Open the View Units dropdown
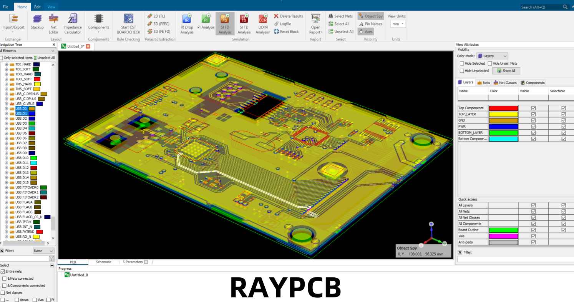This screenshot has width=574, height=302. (x=398, y=23)
